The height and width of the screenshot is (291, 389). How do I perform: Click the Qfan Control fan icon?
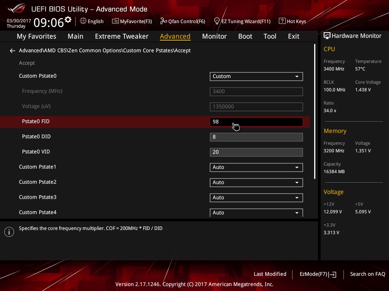click(163, 21)
